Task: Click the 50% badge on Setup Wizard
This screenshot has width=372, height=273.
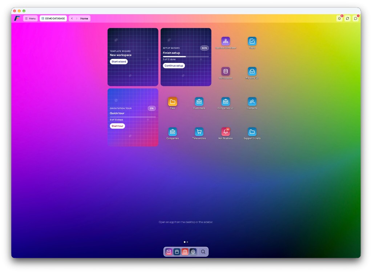Action: (x=204, y=48)
